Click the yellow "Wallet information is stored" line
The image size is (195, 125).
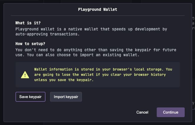point(103,69)
